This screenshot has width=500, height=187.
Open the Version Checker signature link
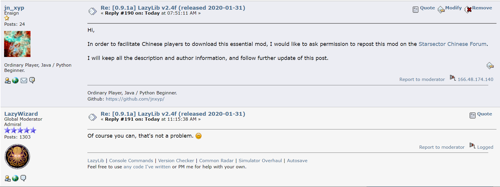[176, 161]
